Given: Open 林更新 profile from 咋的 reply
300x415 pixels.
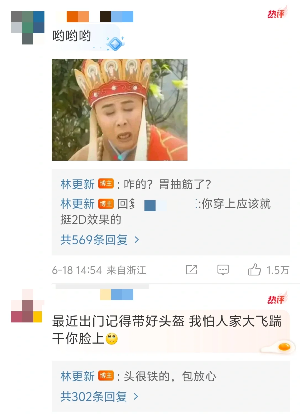Looking at the screenshot, I should point(77,184).
